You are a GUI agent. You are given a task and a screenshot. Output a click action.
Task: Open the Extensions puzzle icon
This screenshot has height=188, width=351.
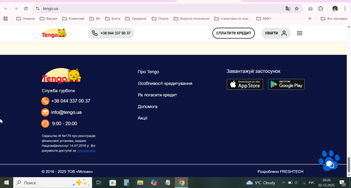pyautogui.click(x=320, y=9)
